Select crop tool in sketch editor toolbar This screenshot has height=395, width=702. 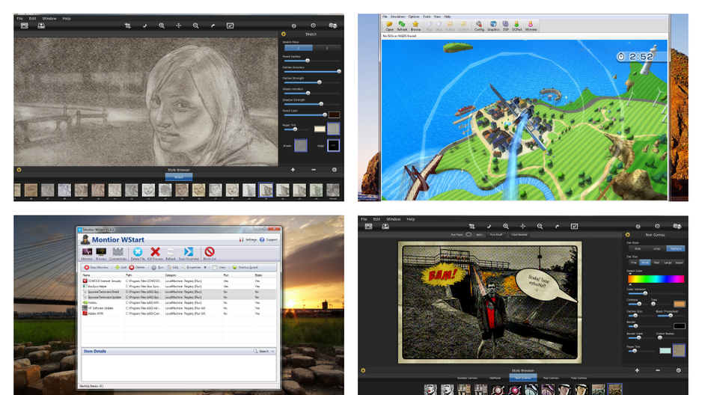(127, 26)
